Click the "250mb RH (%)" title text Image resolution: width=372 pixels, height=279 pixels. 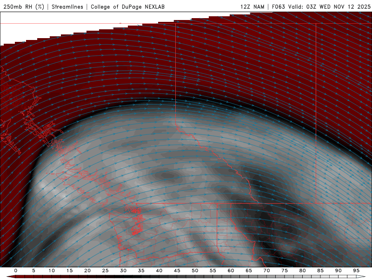pyautogui.click(x=24, y=7)
